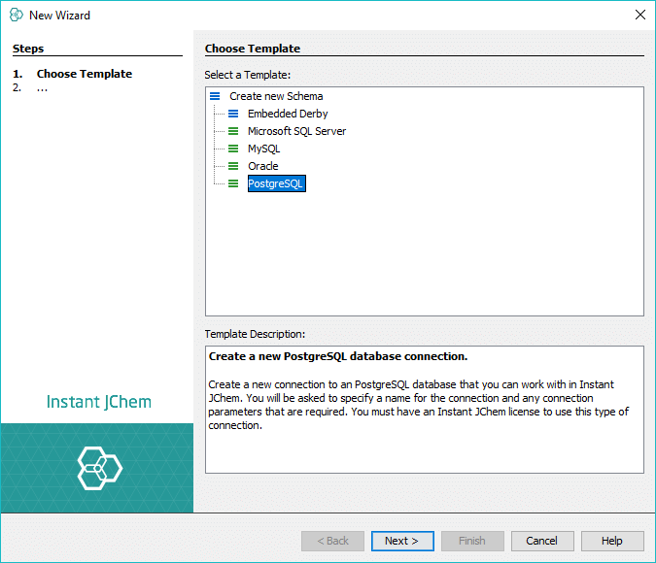This screenshot has width=656, height=563.
Task: Click the Oracle template icon
Action: tap(233, 166)
